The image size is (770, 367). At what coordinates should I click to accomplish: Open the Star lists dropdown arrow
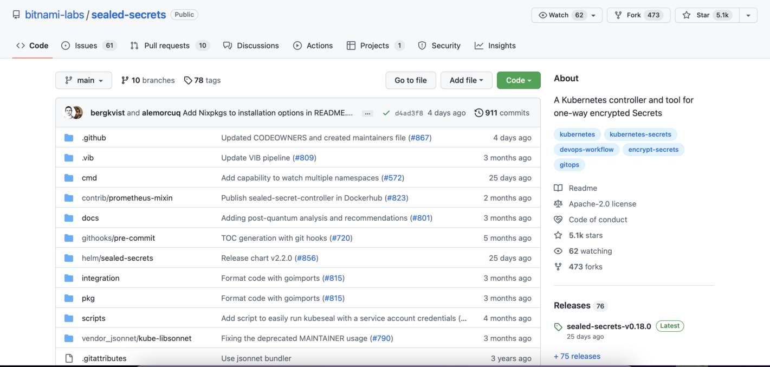coord(748,15)
